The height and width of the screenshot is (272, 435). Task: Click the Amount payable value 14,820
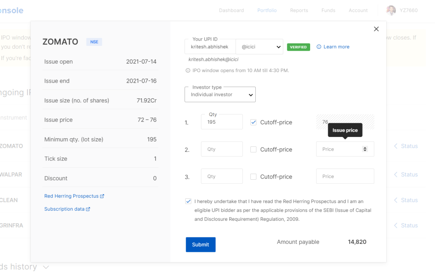(x=357, y=242)
